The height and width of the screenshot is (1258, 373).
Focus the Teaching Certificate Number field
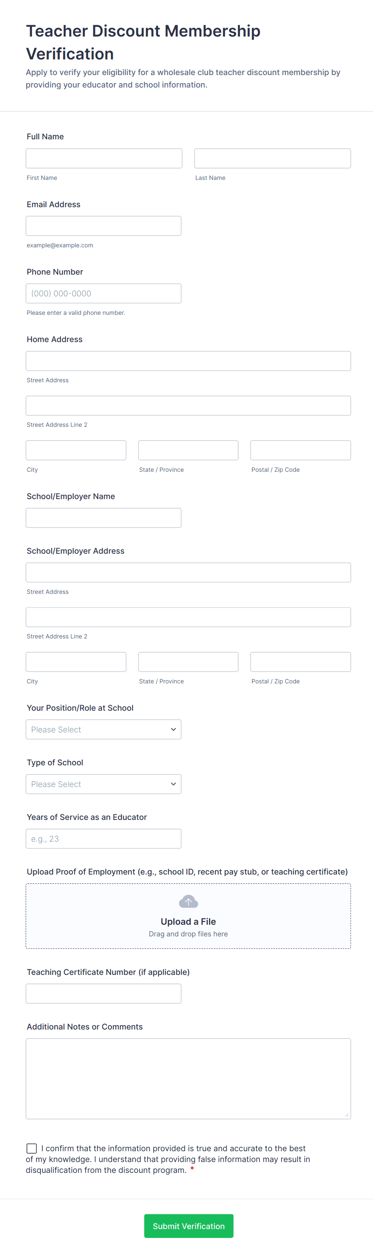pyautogui.click(x=103, y=993)
